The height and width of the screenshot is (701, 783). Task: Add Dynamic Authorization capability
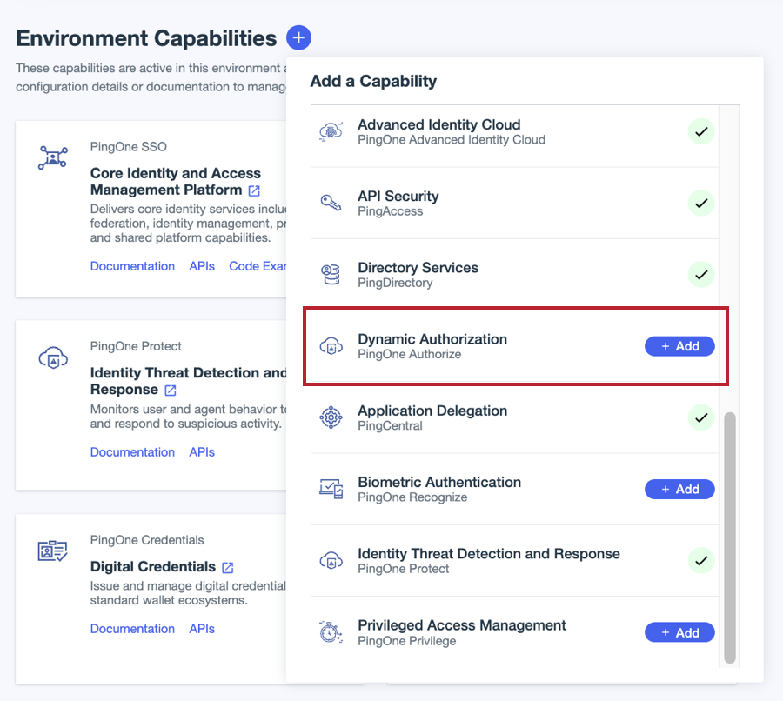point(679,346)
